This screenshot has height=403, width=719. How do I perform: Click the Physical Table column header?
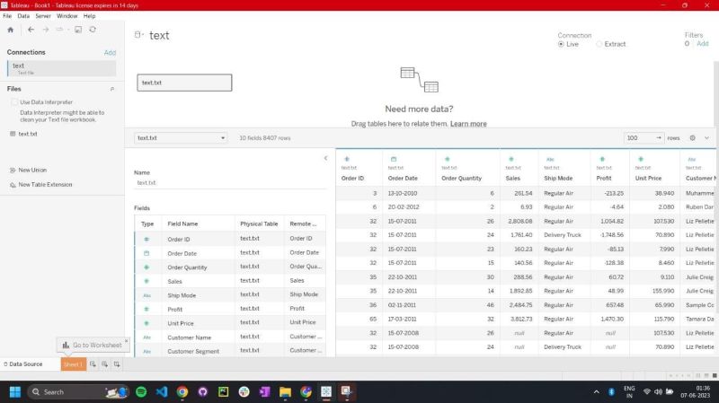(259, 224)
